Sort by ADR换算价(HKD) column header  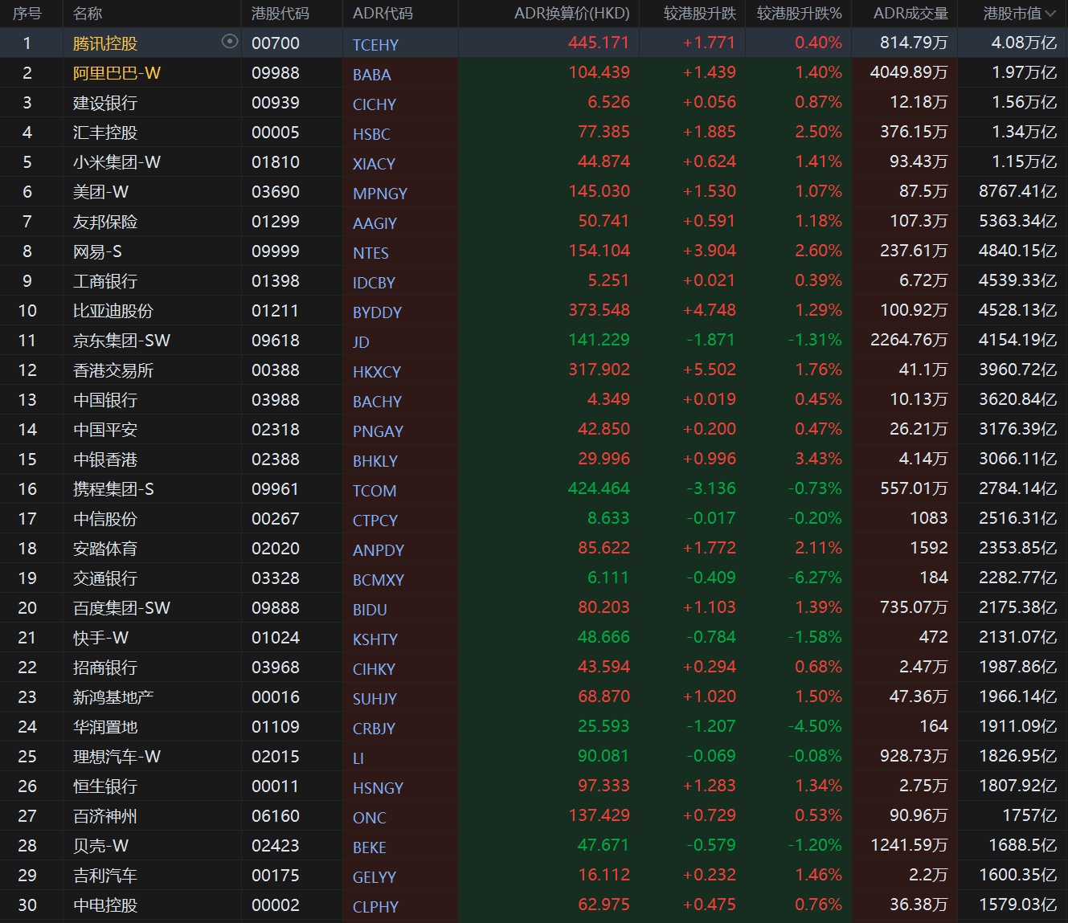[571, 14]
